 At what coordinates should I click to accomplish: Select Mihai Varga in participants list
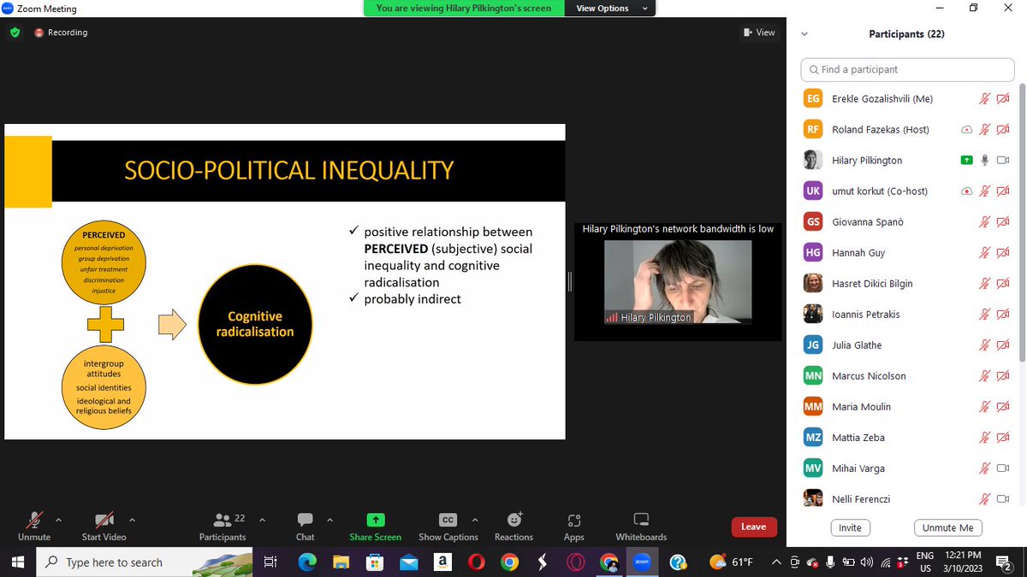907,468
